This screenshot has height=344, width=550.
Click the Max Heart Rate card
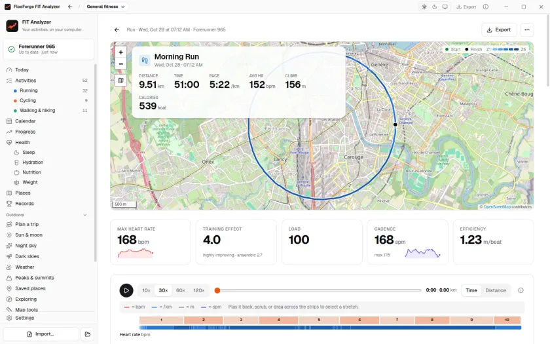pos(151,242)
